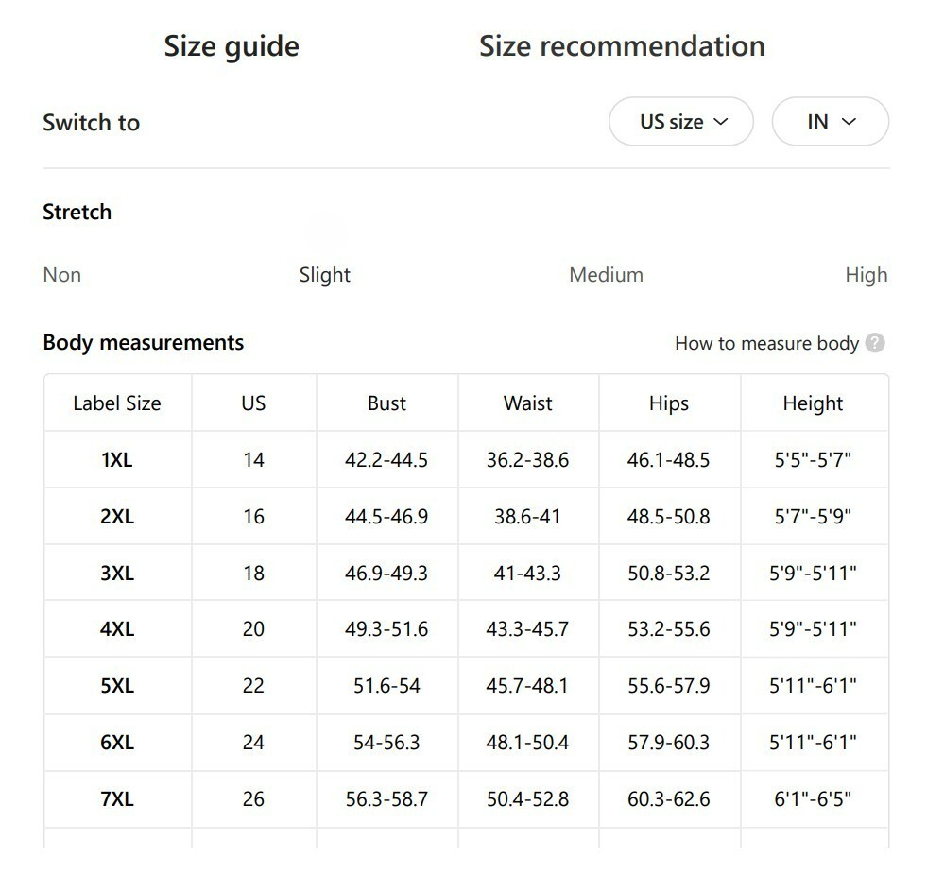
Task: Click the Hips column header
Action: (669, 403)
